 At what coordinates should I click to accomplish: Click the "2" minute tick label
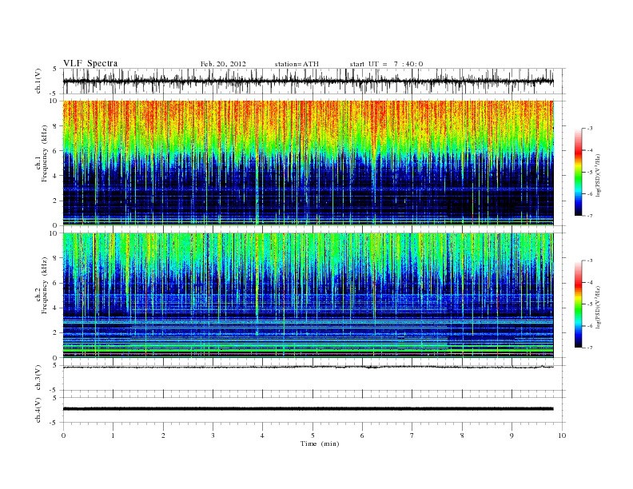163,435
